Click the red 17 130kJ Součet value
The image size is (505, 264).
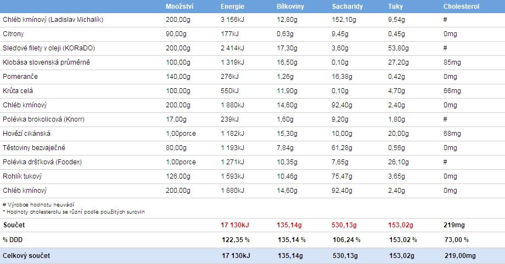pos(236,225)
